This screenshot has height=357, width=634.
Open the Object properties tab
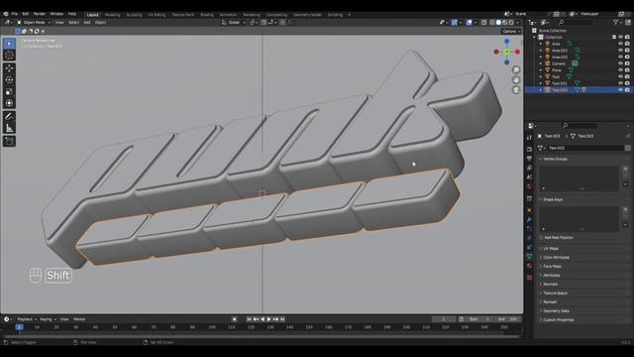pyautogui.click(x=529, y=210)
